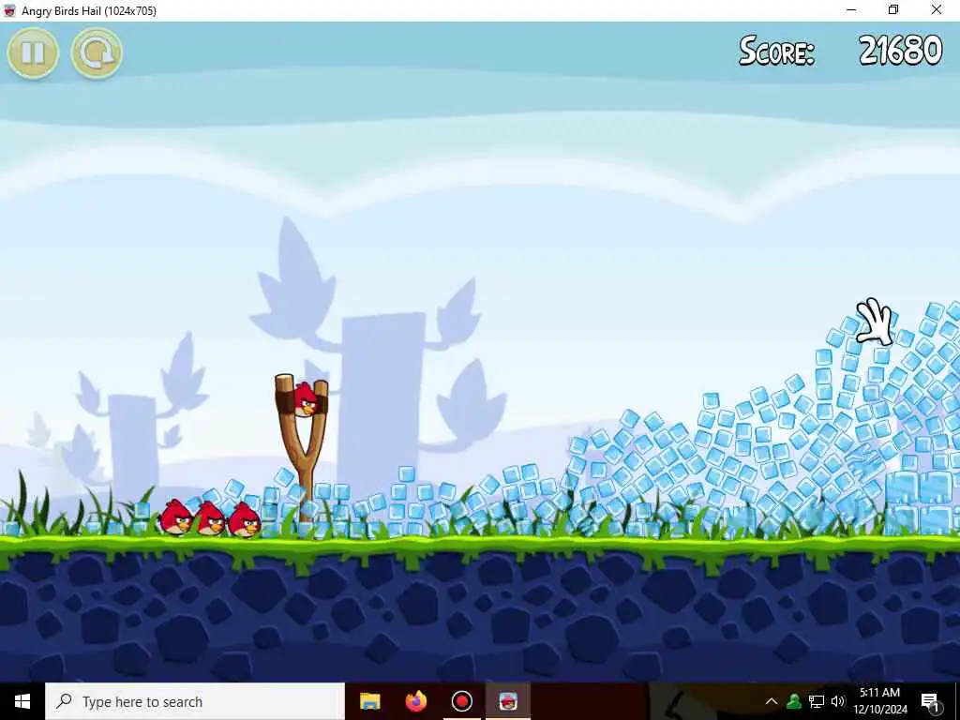960x720 pixels.
Task: Open the network status tray icon
Action: click(x=817, y=701)
